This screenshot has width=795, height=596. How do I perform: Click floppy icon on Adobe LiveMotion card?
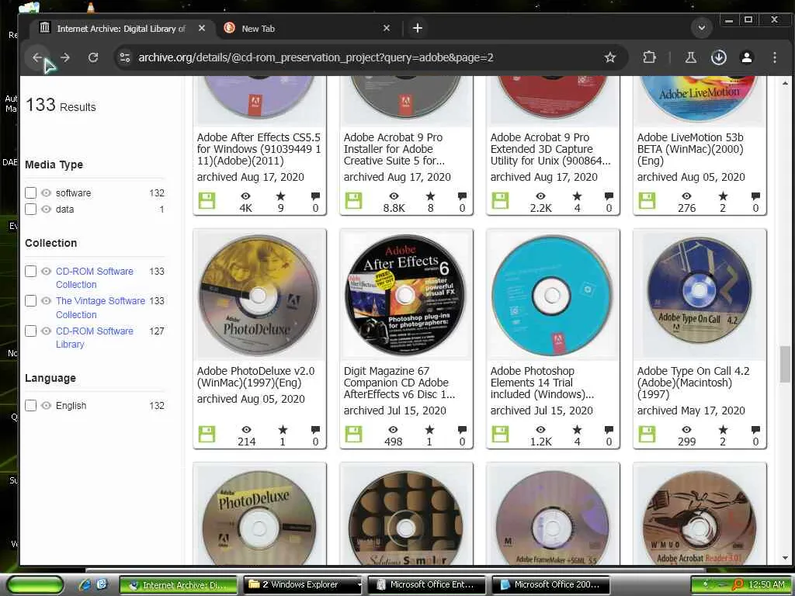647,201
